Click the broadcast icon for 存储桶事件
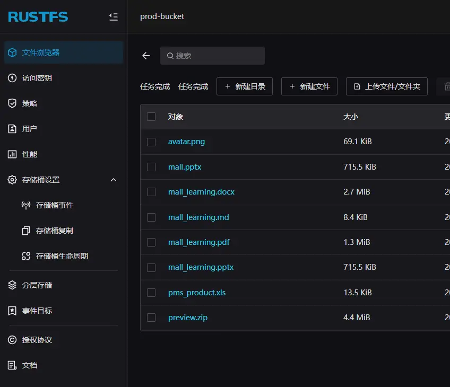 tap(26, 205)
